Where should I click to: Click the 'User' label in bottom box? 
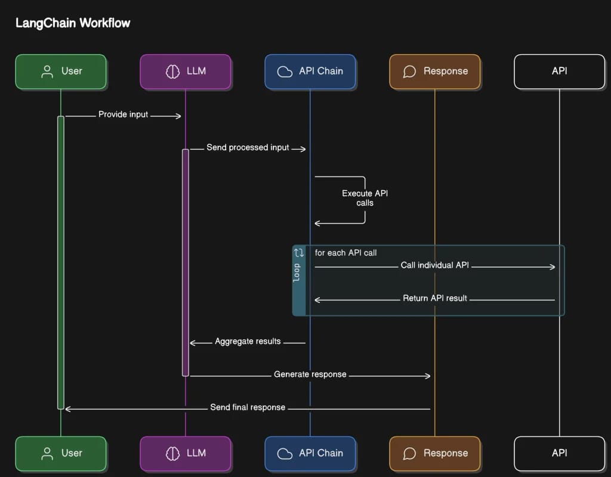pyautogui.click(x=72, y=453)
